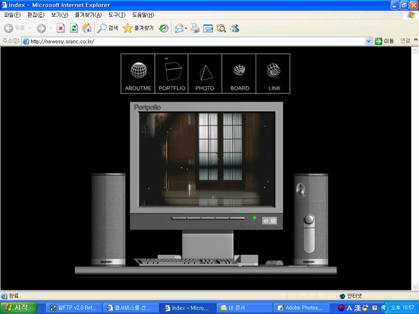Refresh the page with the toolbar icon
The image size is (419, 314).
(x=74, y=28)
